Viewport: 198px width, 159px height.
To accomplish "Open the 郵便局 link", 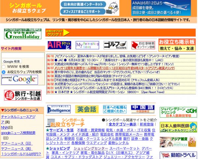I will 69,139.
